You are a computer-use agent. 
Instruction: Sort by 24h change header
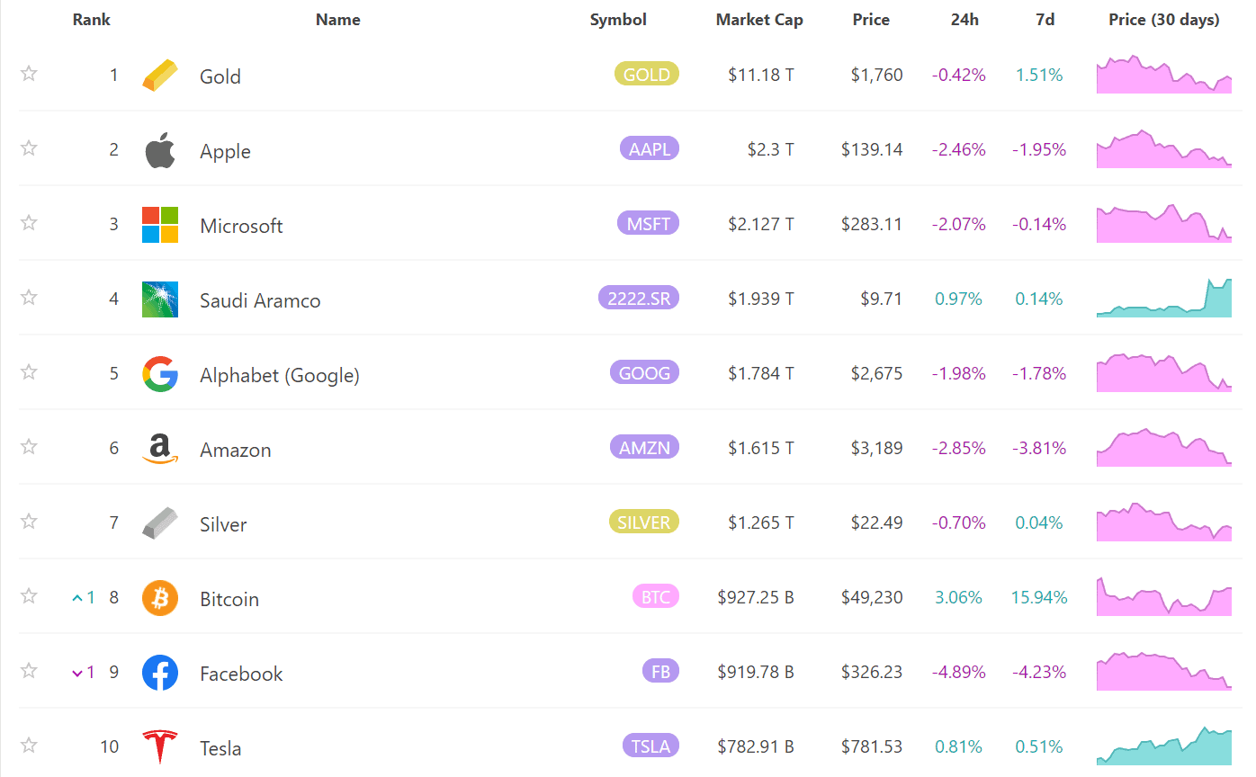coord(964,20)
